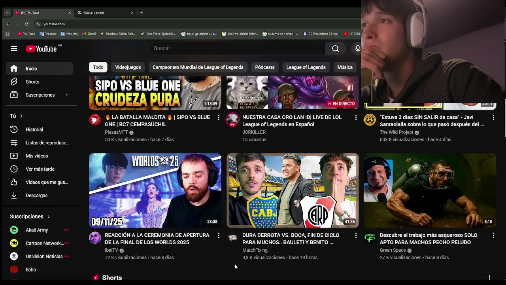
Task: Reload the page in the browser
Action: (x=27, y=24)
